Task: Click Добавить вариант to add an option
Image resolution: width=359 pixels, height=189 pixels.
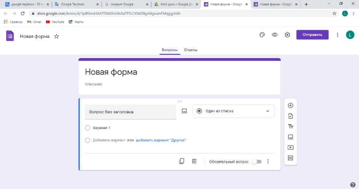Action: 109,140
